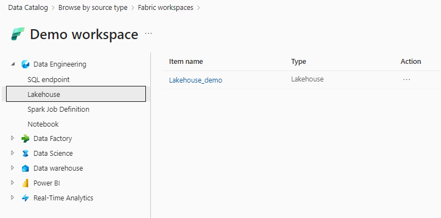Click the Power BI yellow icon
This screenshot has width=441, height=218.
pyautogui.click(x=25, y=183)
